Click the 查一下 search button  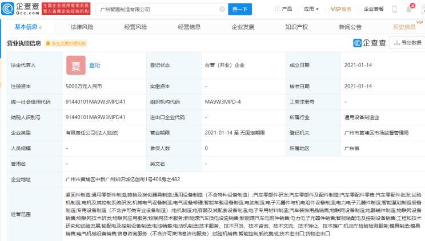[x=240, y=9]
